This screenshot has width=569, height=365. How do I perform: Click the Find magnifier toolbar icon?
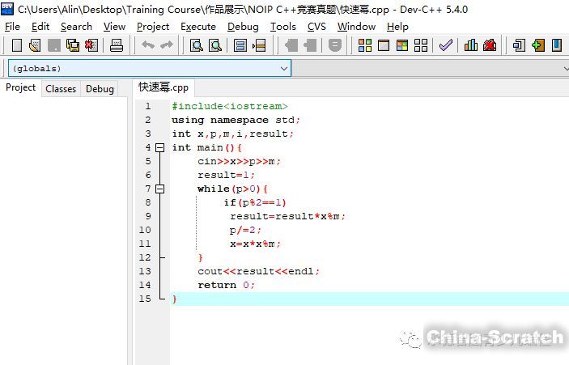pos(196,45)
